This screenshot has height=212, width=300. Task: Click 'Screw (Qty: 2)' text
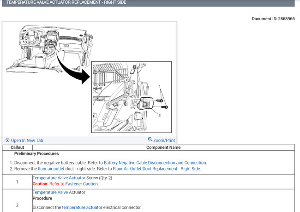(99, 178)
